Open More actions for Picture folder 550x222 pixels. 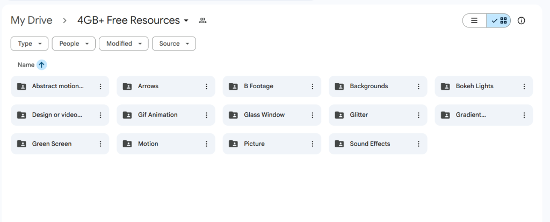coord(313,144)
